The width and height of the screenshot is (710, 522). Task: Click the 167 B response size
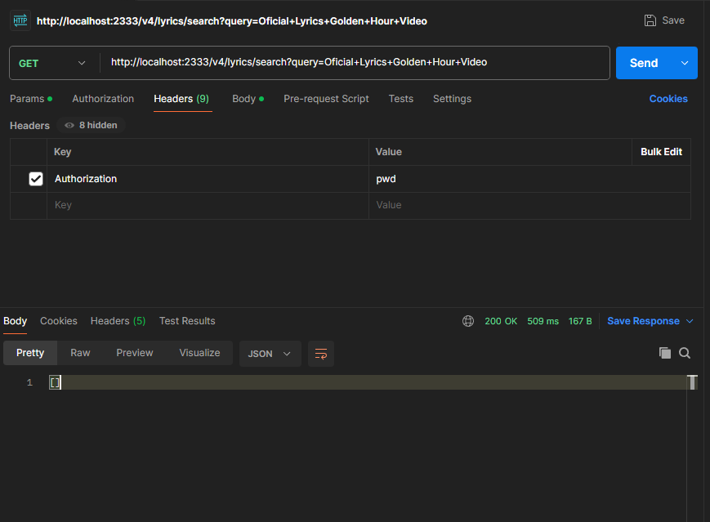pos(580,321)
